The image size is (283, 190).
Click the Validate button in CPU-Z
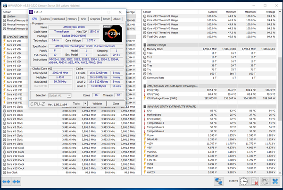point(97,104)
